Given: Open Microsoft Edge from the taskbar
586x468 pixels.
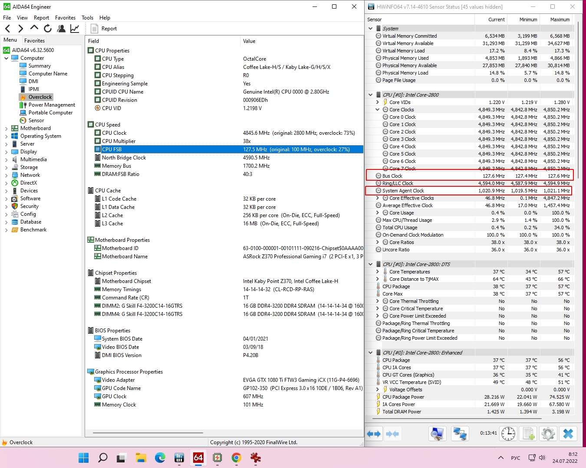Looking at the screenshot, I should (x=160, y=458).
